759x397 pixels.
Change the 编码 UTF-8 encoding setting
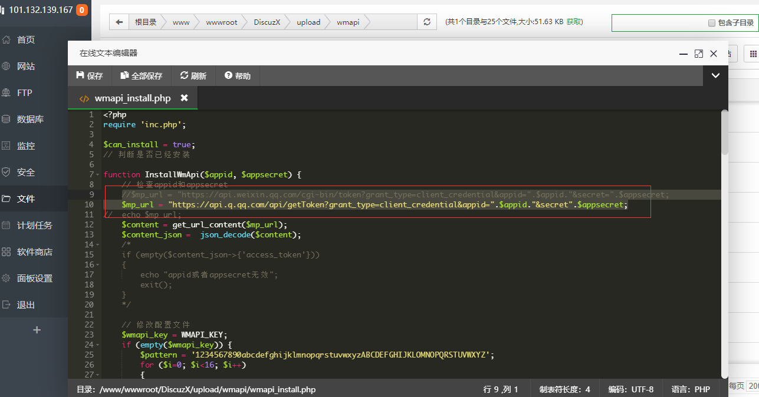tap(630, 389)
